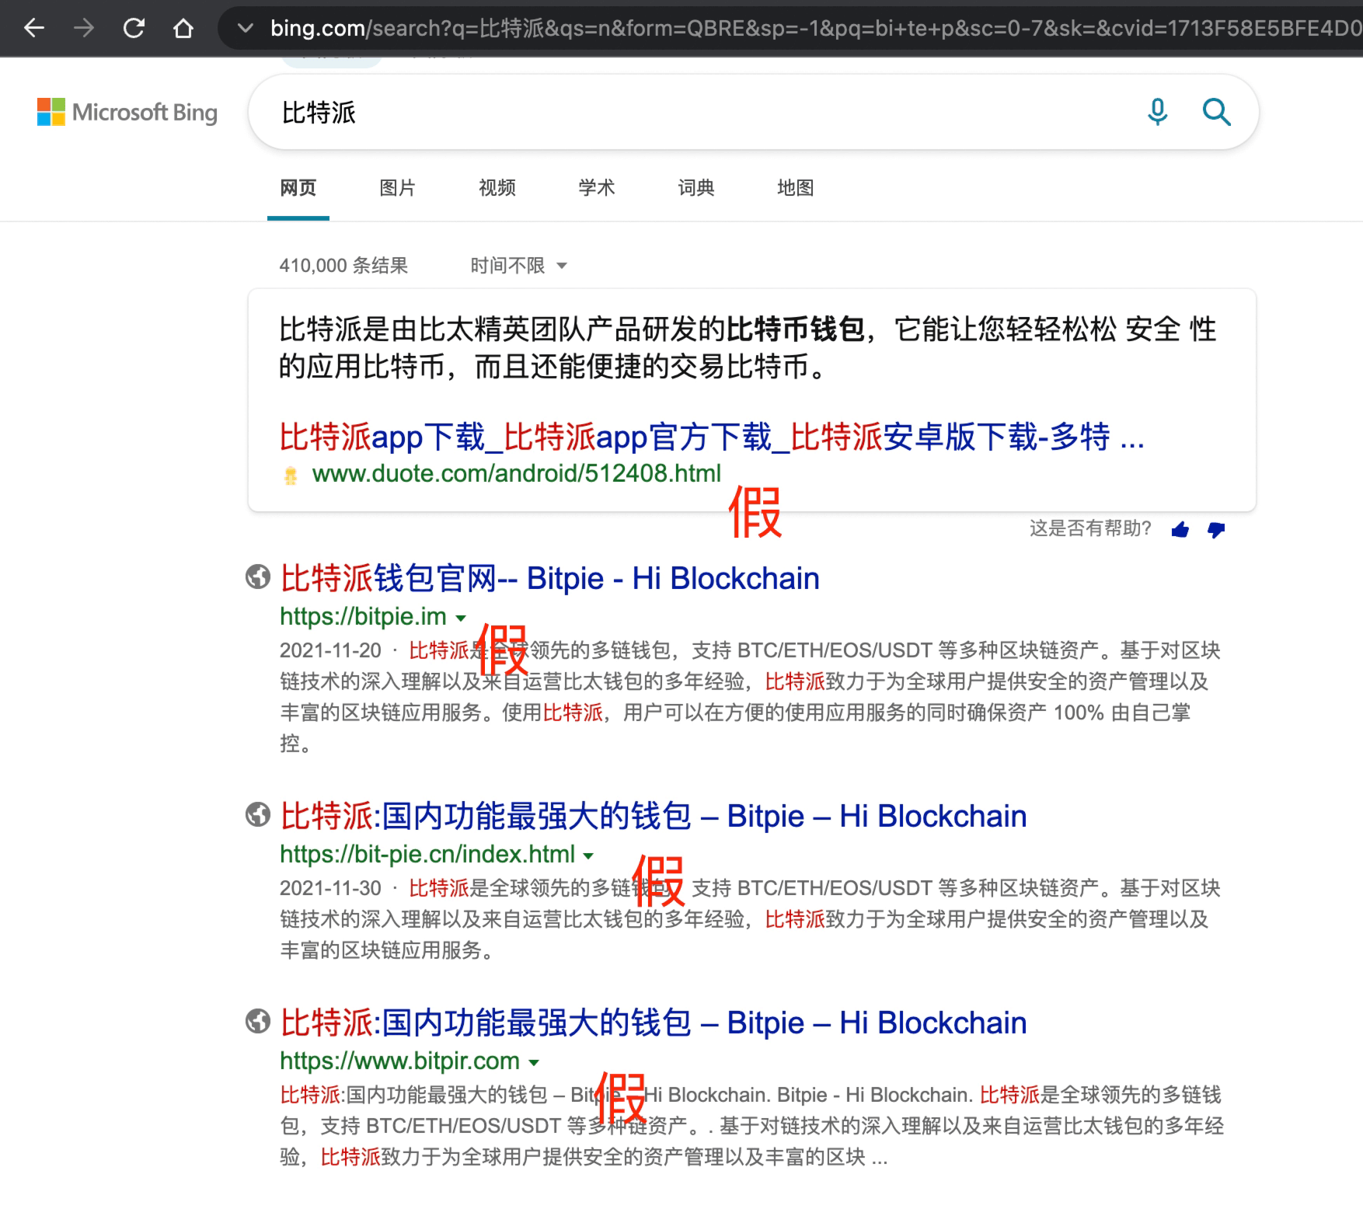Expand the address bar chevron

(x=245, y=29)
